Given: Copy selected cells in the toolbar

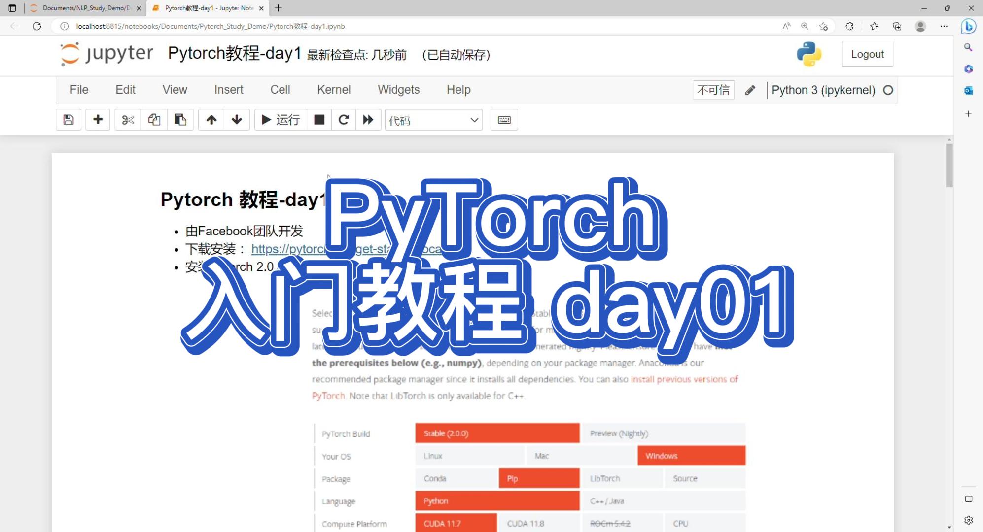Looking at the screenshot, I should (154, 120).
